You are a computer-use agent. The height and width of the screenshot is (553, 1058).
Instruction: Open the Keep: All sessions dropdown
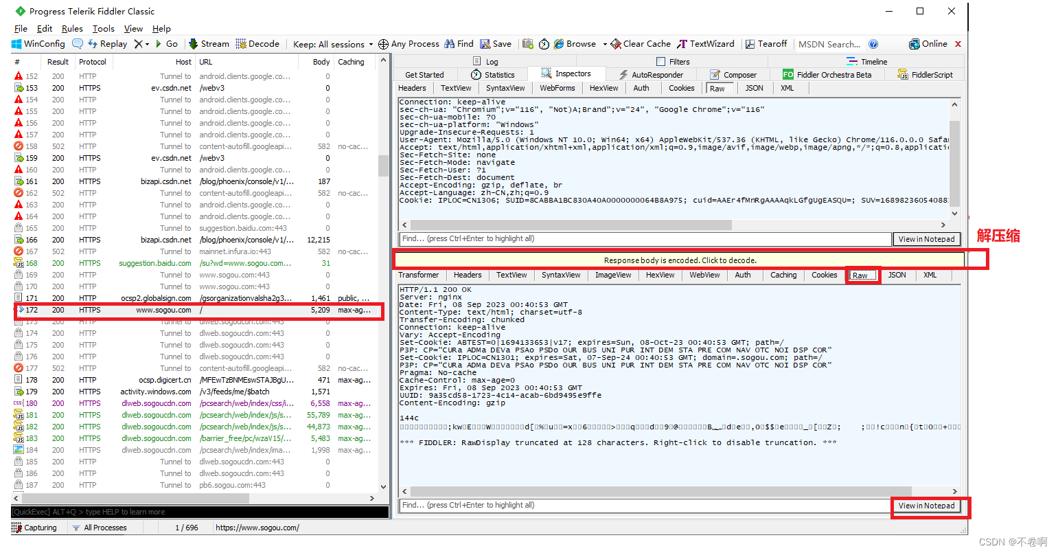click(333, 44)
